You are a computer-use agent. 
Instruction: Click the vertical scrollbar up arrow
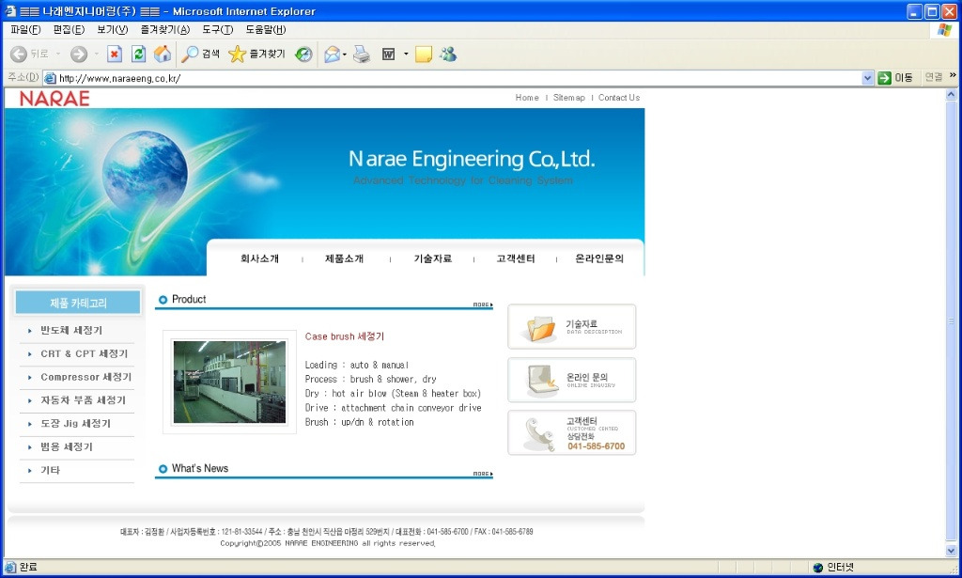pyautogui.click(x=951, y=95)
